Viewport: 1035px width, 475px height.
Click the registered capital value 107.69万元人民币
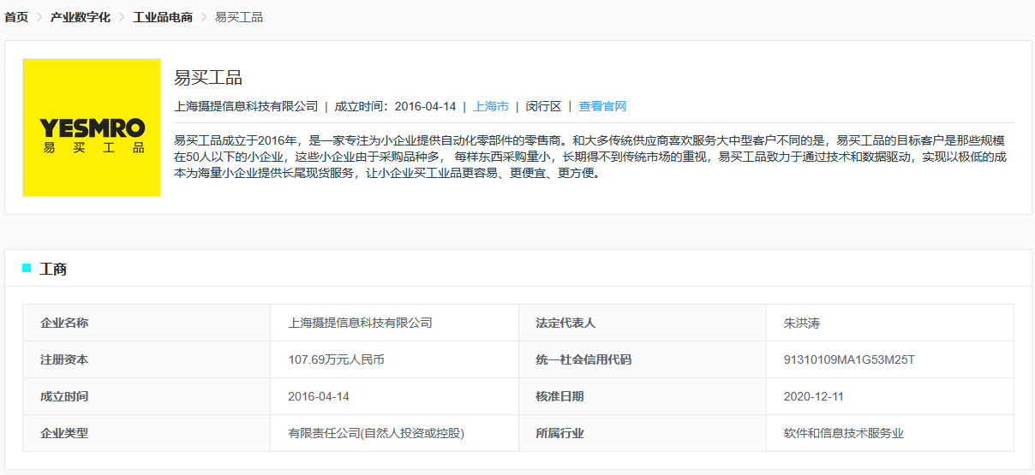[336, 359]
